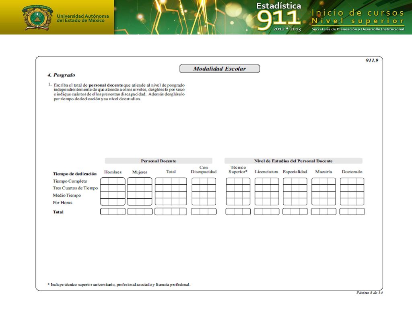412x309 pixels.
Task: Click Especialidad field in Total row
Action: (x=295, y=212)
